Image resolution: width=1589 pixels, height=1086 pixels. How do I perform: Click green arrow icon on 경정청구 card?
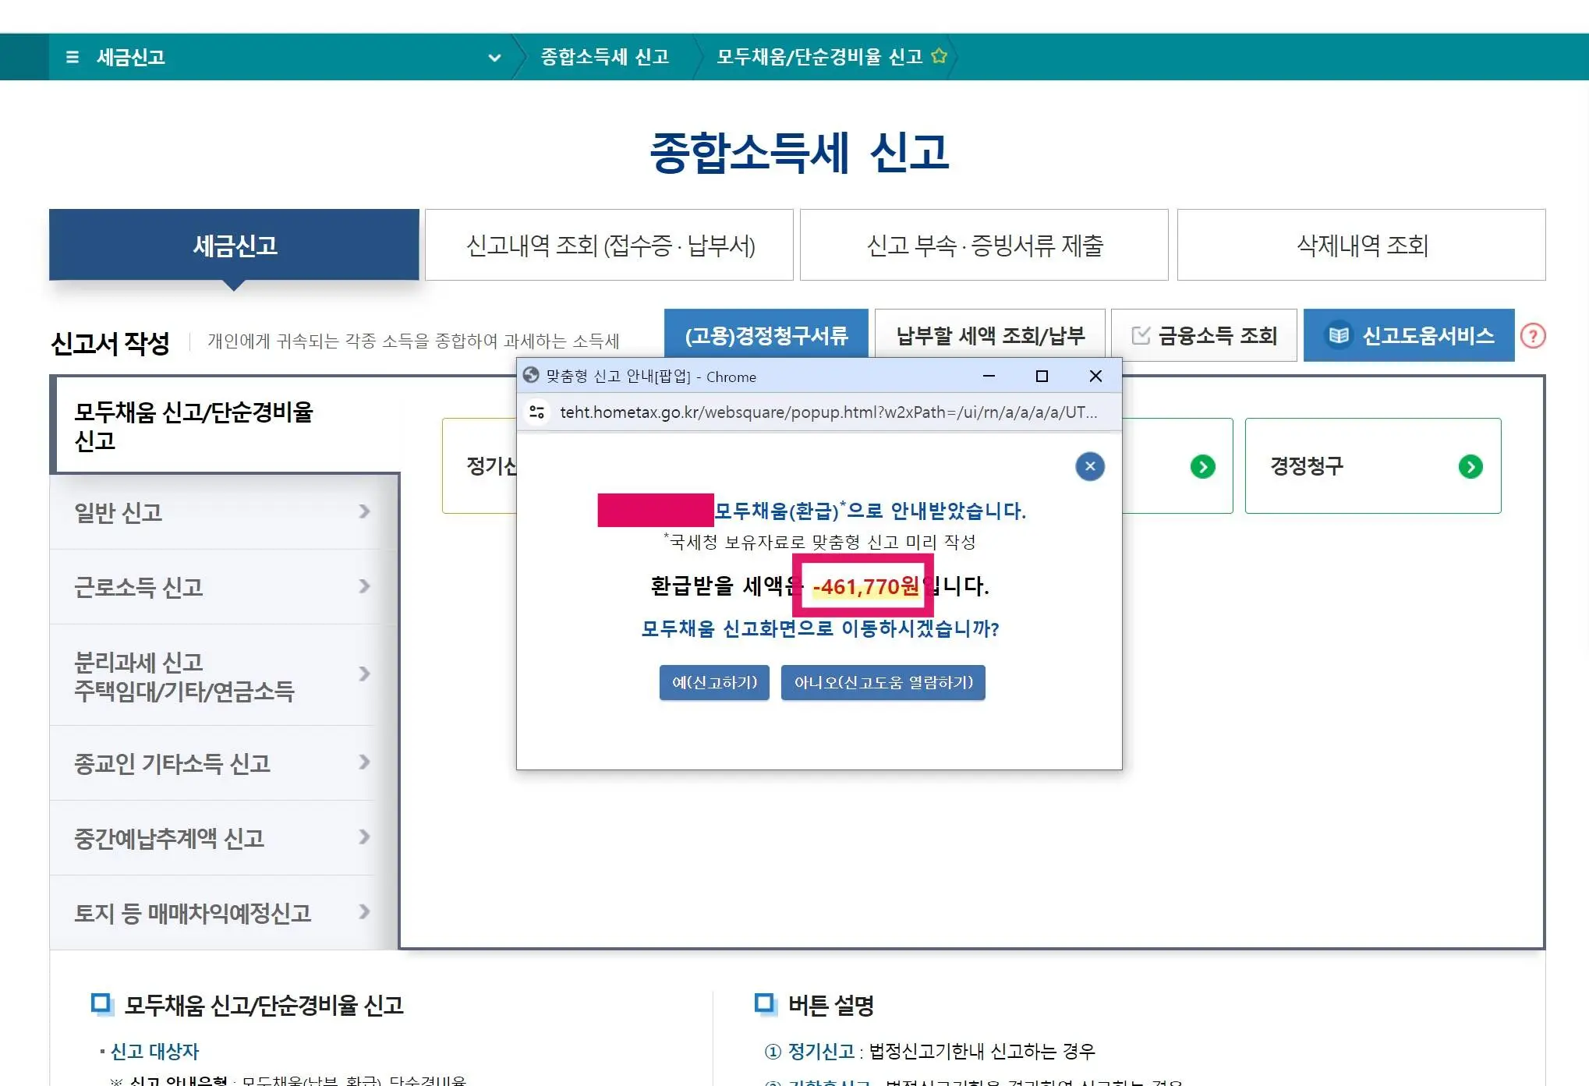(x=1470, y=466)
